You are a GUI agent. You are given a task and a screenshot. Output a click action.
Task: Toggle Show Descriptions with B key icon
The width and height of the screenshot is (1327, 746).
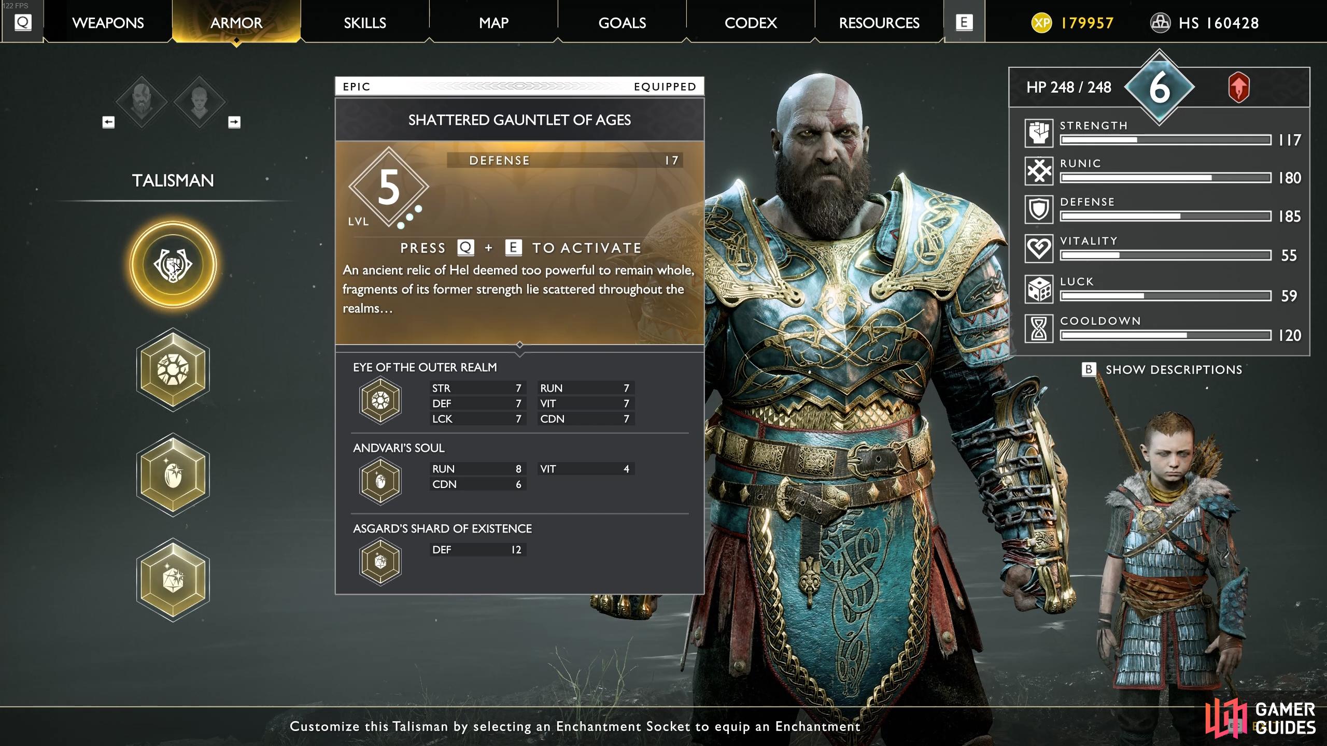coord(1089,369)
